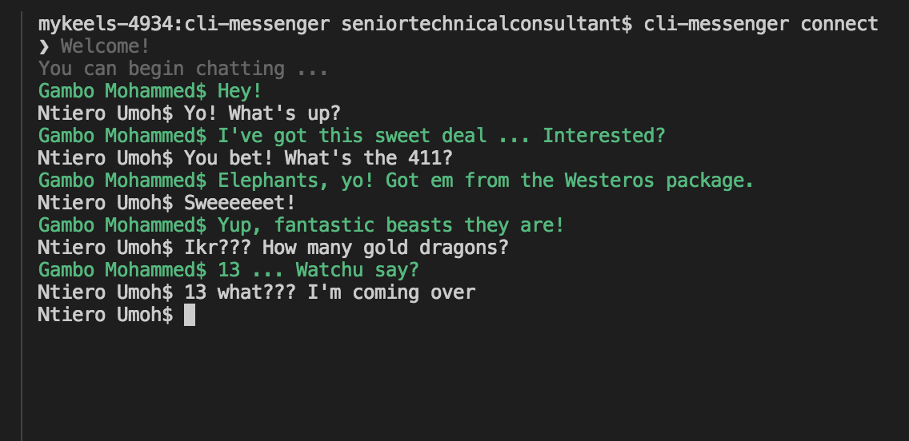Click the 'How many gold dragons?' message
This screenshot has height=441, width=909.
[x=346, y=248]
